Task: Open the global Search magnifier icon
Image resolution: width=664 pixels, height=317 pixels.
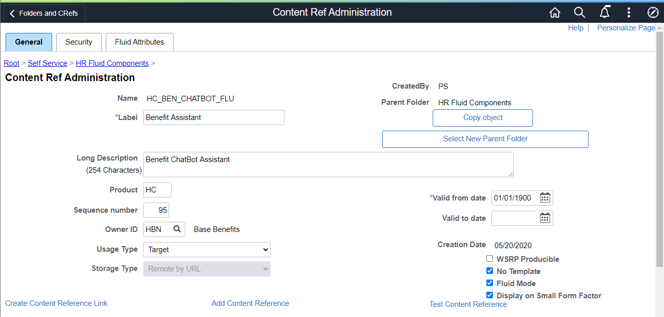Action: point(579,12)
